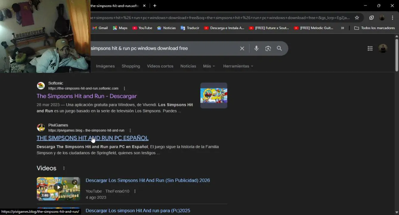399x215 pixels.
Task: Click the pivigames.blog URL text
Action: [86, 130]
